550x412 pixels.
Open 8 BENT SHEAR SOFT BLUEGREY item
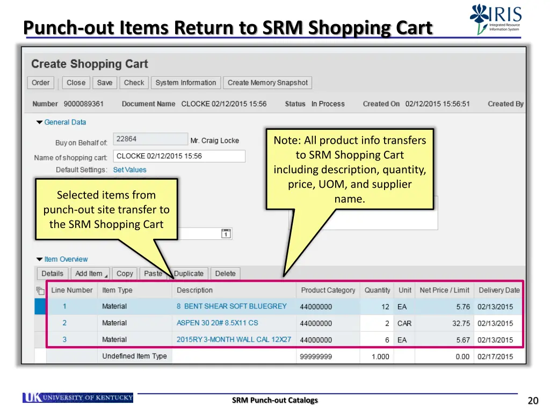tap(231, 306)
